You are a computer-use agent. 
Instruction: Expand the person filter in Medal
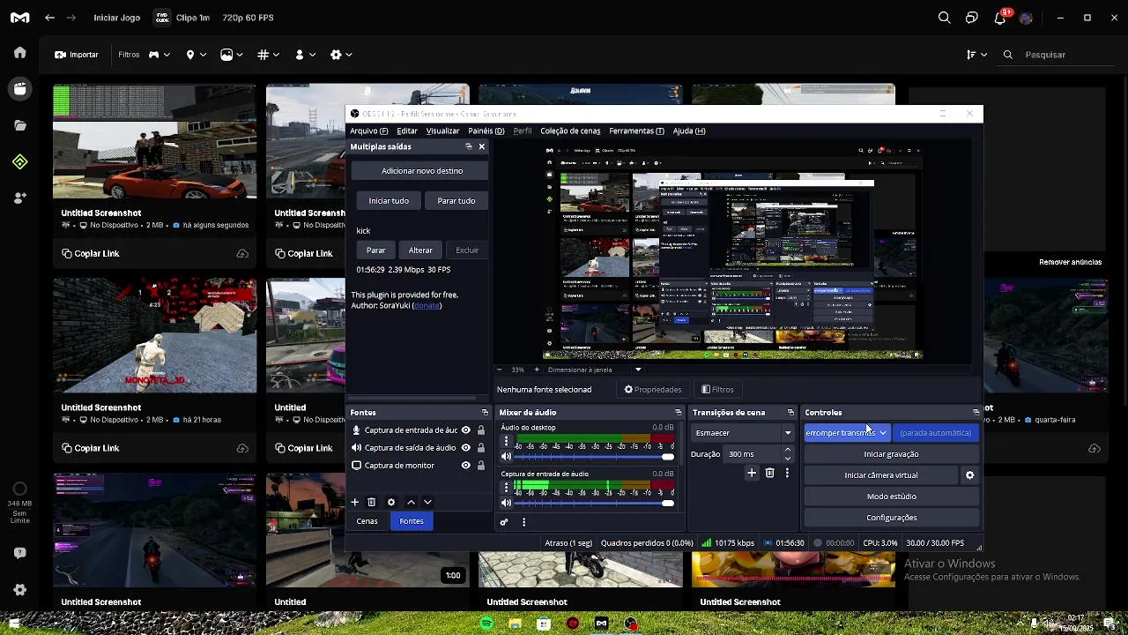pos(305,55)
